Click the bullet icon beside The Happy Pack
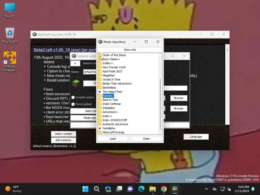The image size is (260, 195). pos(100,92)
